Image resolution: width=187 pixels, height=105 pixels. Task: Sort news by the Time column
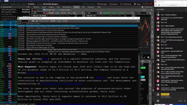(x=20, y=24)
